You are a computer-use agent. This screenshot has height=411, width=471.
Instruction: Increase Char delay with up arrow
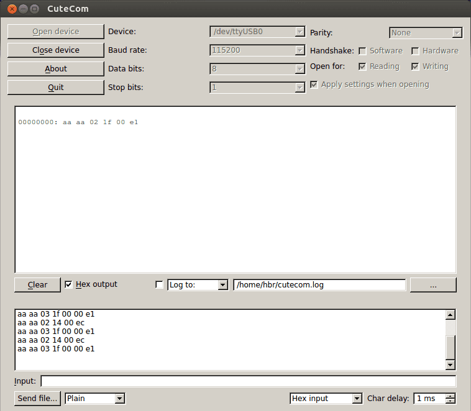[x=450, y=395]
